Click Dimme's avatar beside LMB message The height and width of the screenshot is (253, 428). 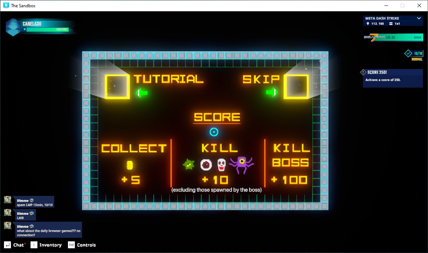(8, 213)
